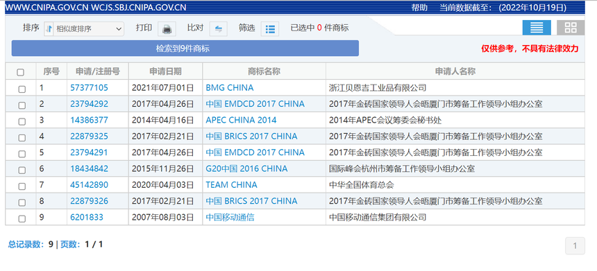Viewport: 597px width, 271px height.
Task: Click the 当前数据截至 date text
Action: [503, 8]
